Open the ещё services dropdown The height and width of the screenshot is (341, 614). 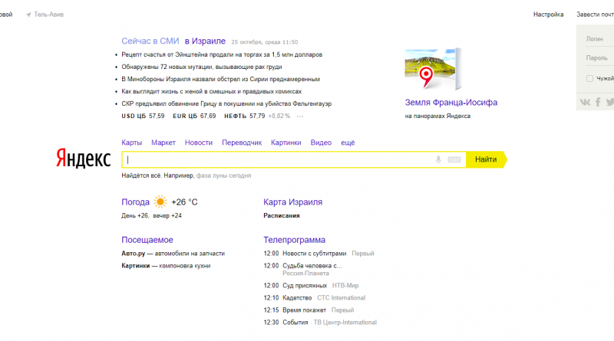tap(348, 143)
